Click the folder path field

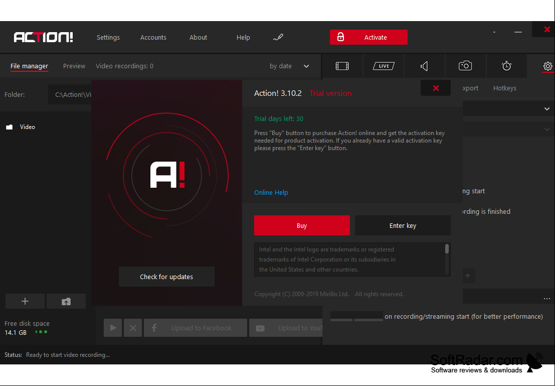coord(70,95)
